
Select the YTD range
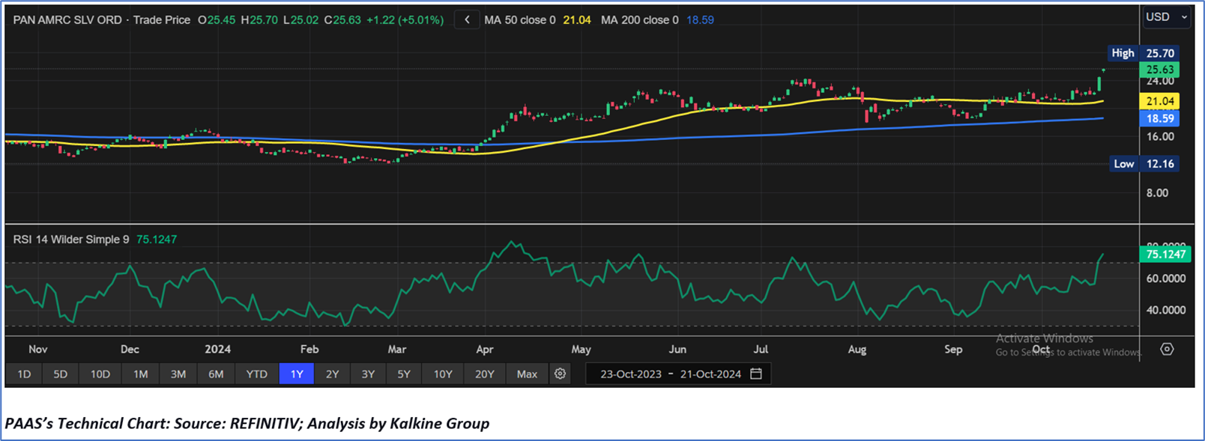(256, 374)
